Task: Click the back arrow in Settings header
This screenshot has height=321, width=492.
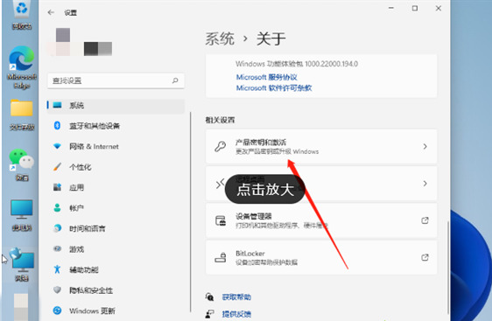Action: (51, 12)
